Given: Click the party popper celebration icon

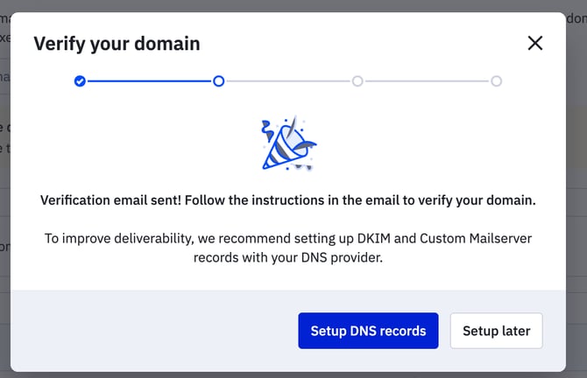Looking at the screenshot, I should pyautogui.click(x=287, y=143).
